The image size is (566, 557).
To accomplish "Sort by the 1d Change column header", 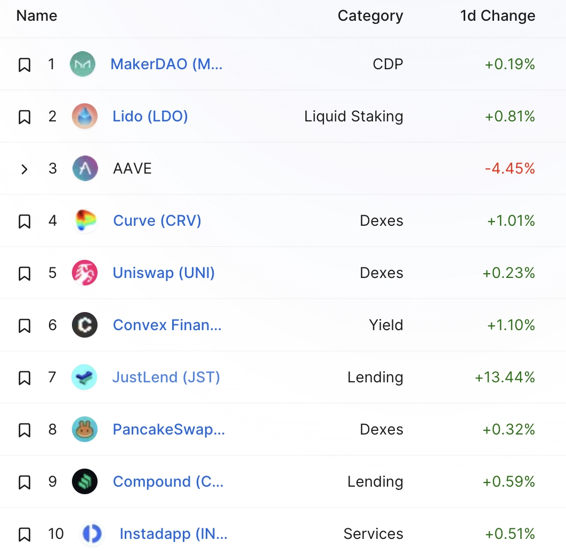I will tap(497, 16).
